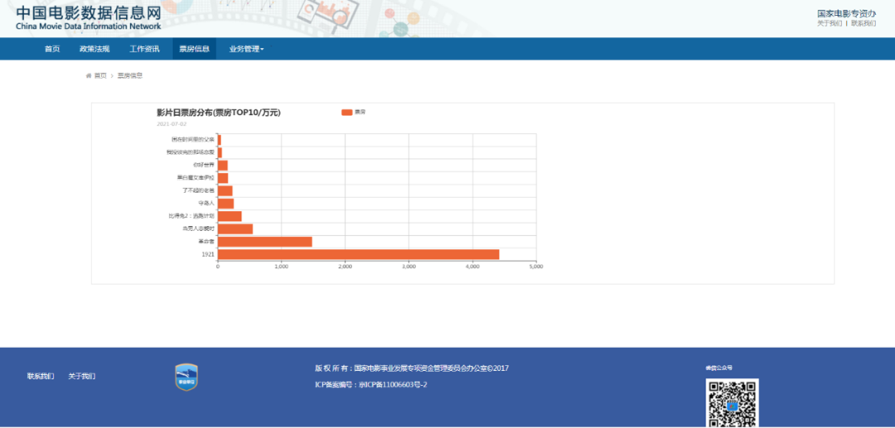The image size is (895, 428).
Task: Expand the 业务管理 dropdown menu
Action: [246, 49]
